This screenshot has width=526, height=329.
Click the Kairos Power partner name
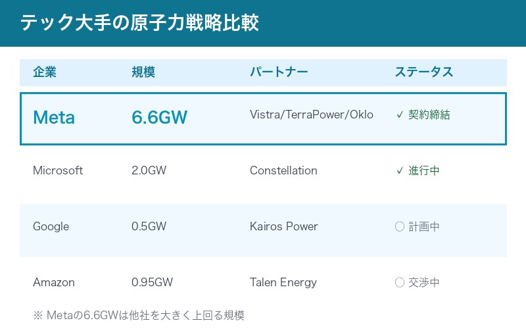[284, 226]
